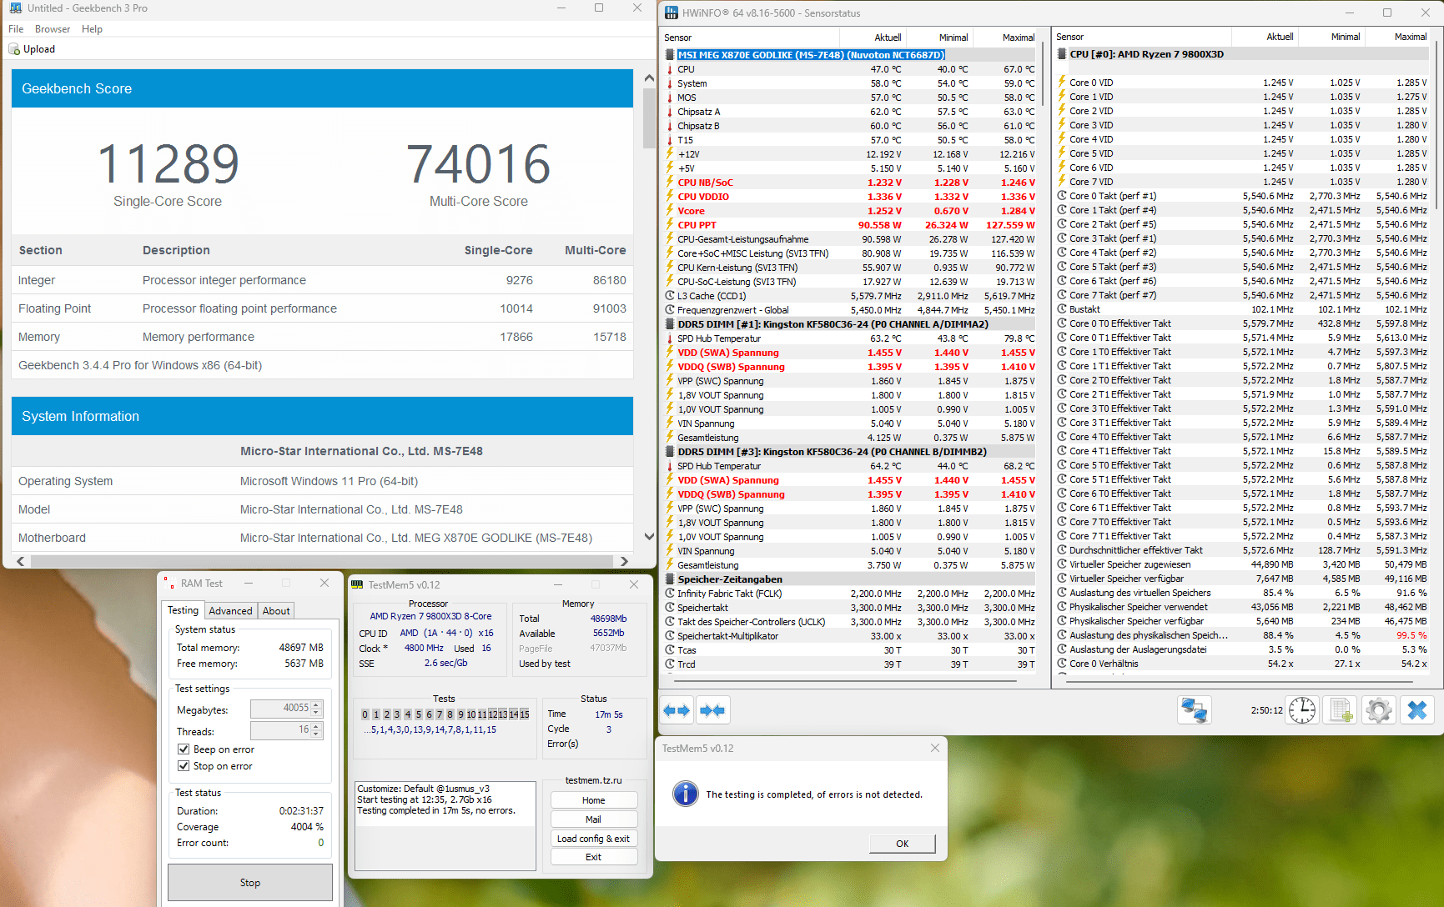Click the Home button in TestMem5
This screenshot has height=907, width=1444.
click(x=594, y=800)
